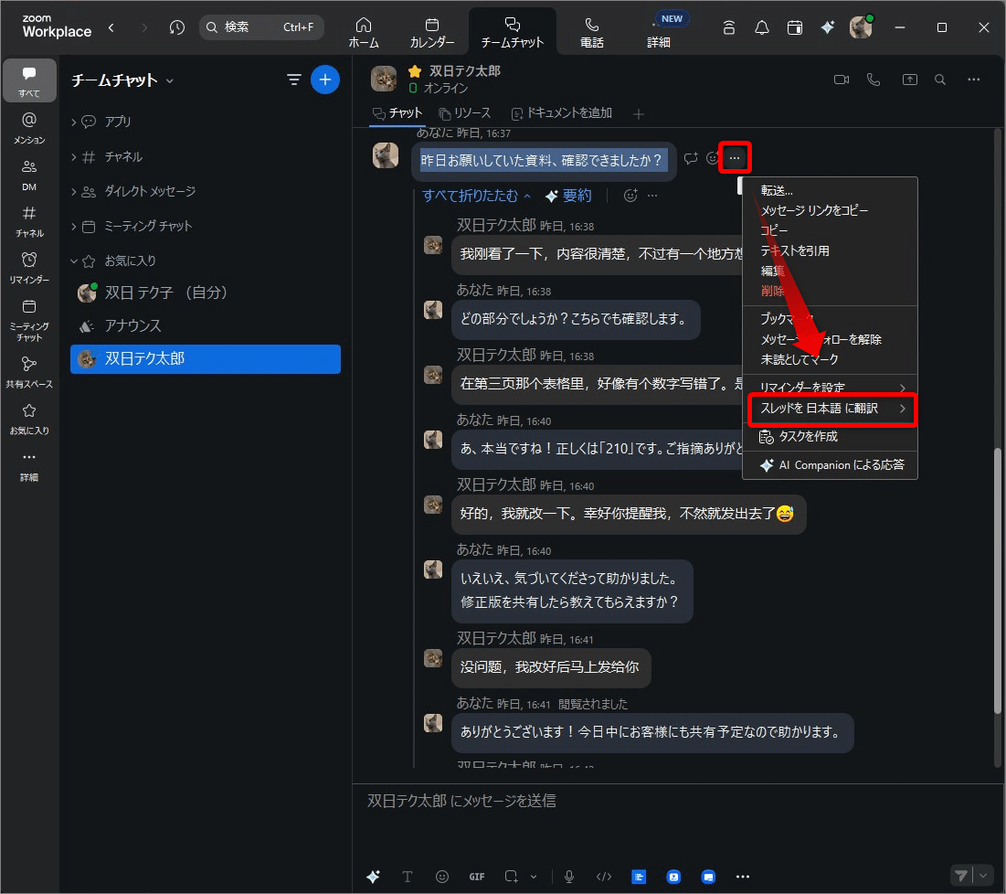Open the AI Companion sparkle icon in top bar
This screenshot has height=894, width=1006.
pyautogui.click(x=828, y=27)
